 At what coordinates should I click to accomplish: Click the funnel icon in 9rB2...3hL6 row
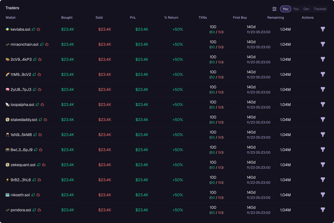pos(323,180)
